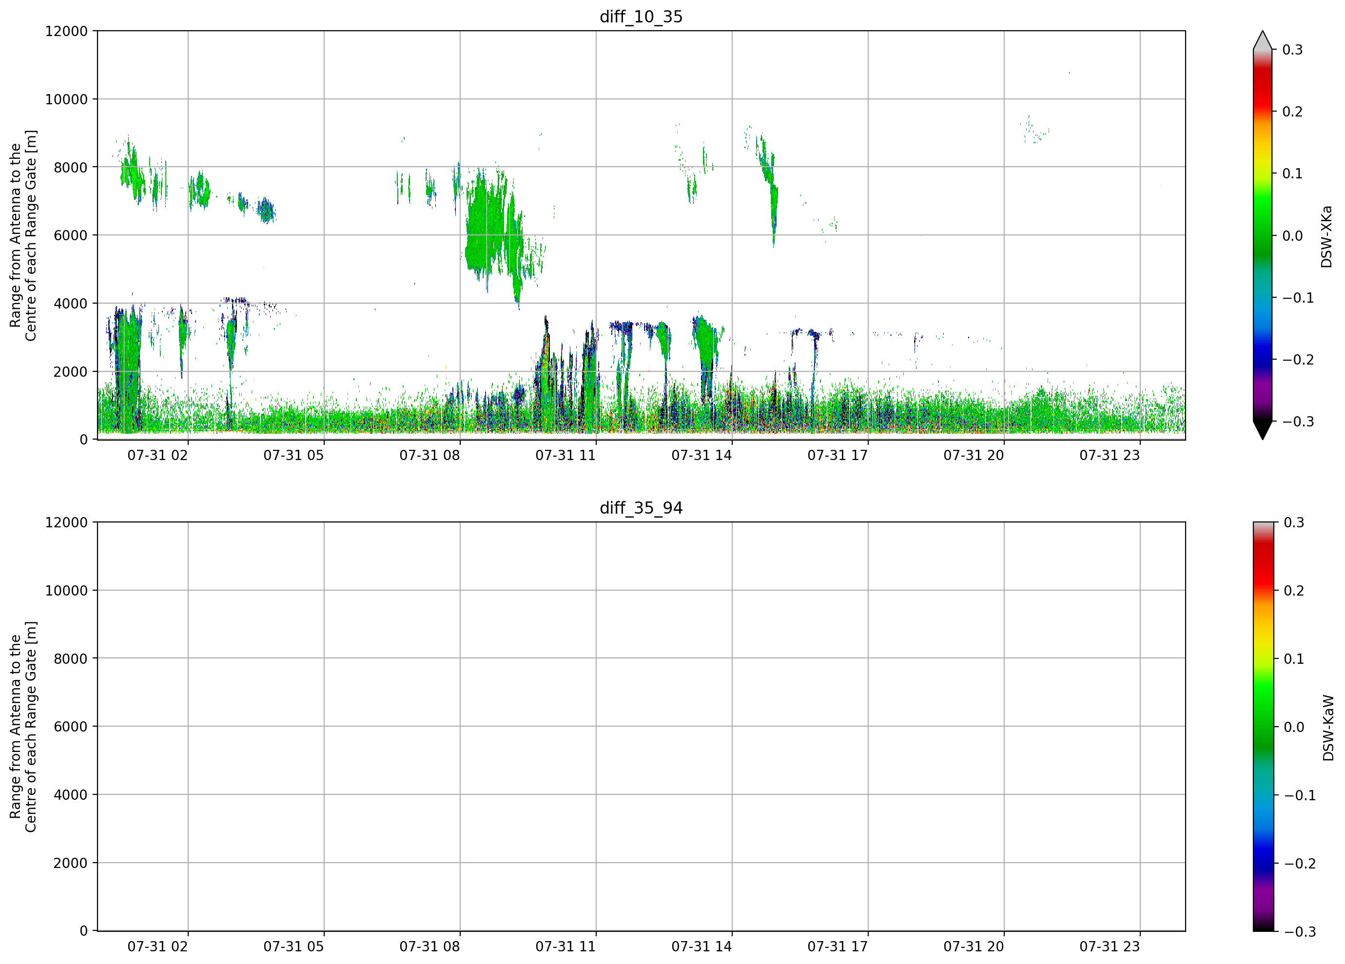Image resolution: width=1345 pixels, height=964 pixels.
Task: Select the DSW-XKa colorbar label
Action: [x=1326, y=236]
